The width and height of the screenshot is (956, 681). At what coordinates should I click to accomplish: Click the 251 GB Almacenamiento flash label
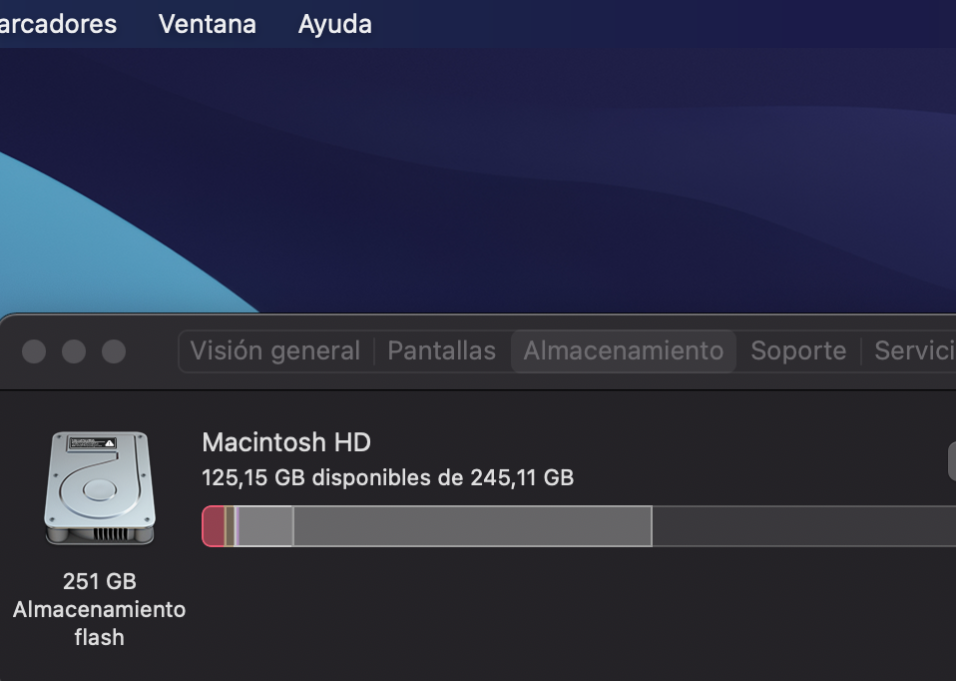99,609
